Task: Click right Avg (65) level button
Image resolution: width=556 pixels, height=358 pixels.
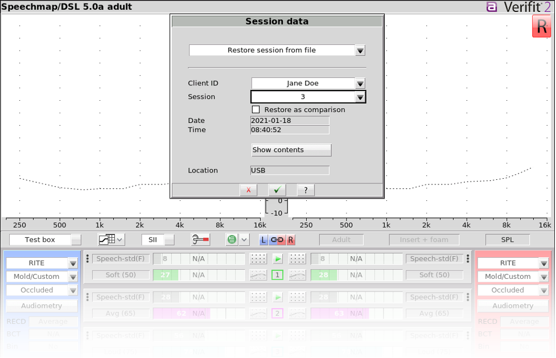Action: point(434,313)
